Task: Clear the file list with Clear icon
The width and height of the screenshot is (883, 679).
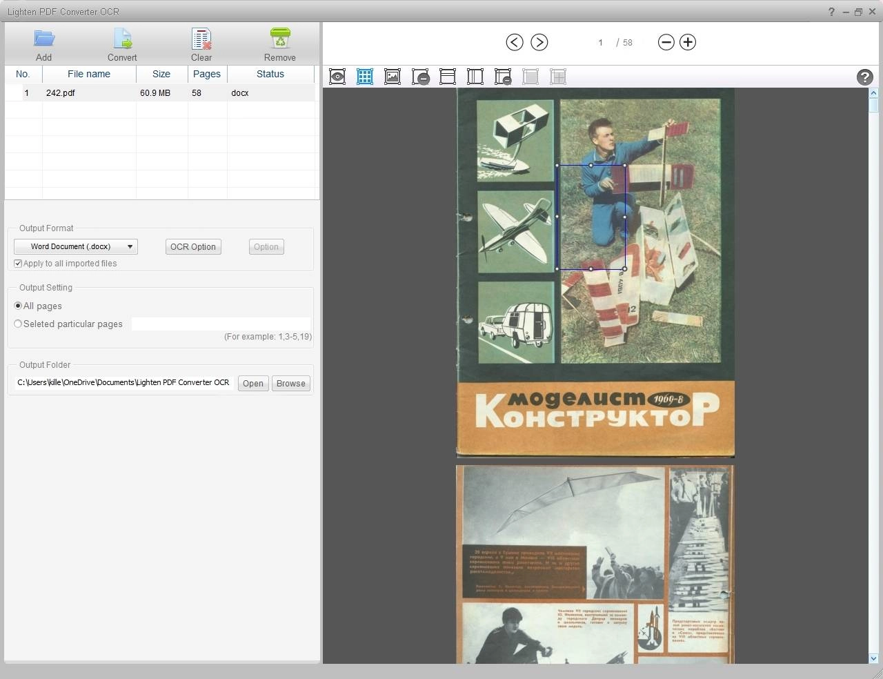Action: [x=201, y=39]
